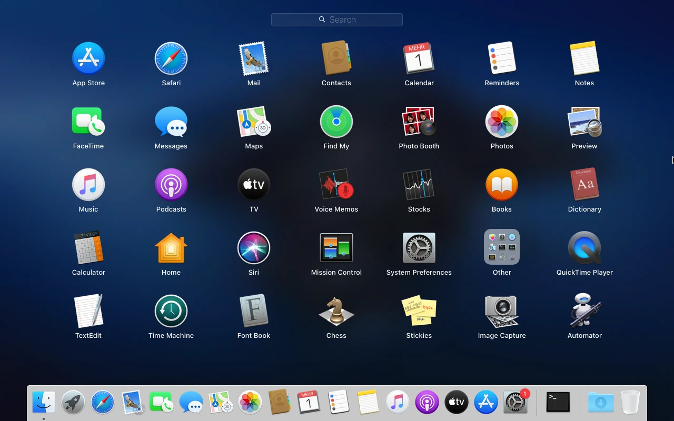Open Messages in the Launchpad grid
This screenshot has height=421, width=674.
pos(171,122)
